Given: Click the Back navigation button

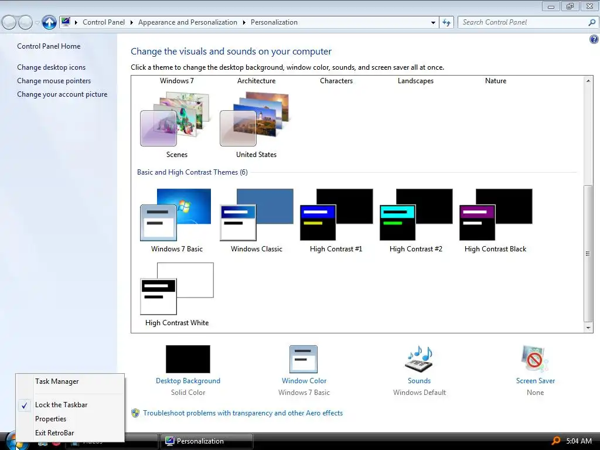Looking at the screenshot, I should (9, 23).
